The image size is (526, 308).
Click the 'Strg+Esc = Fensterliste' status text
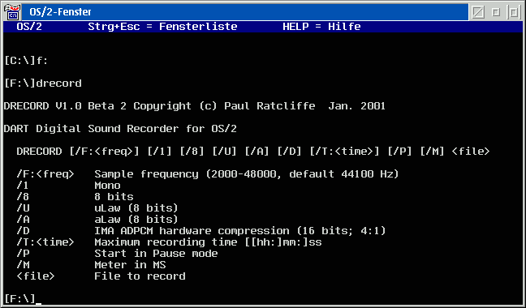pyautogui.click(x=162, y=27)
